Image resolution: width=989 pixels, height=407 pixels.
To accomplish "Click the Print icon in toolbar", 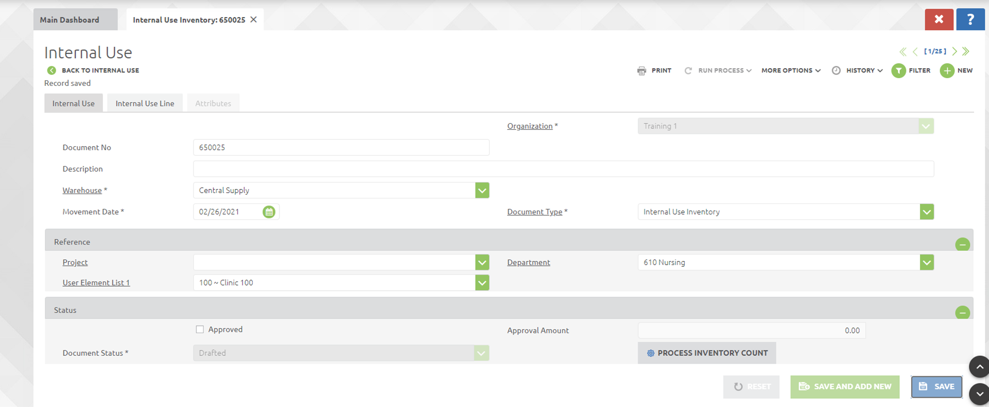I will [x=642, y=70].
